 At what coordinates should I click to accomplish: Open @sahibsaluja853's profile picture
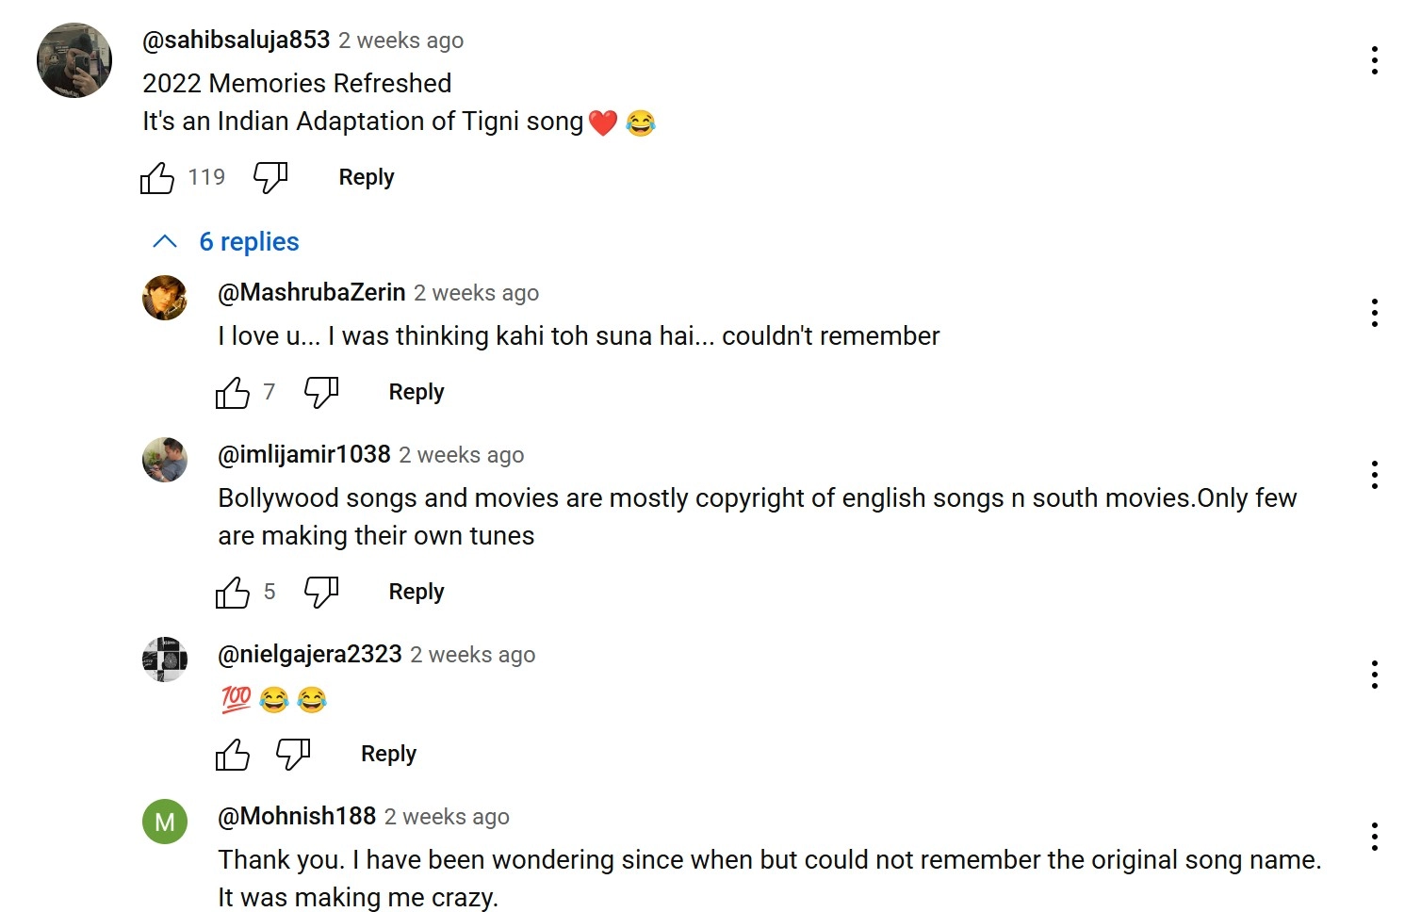74,60
